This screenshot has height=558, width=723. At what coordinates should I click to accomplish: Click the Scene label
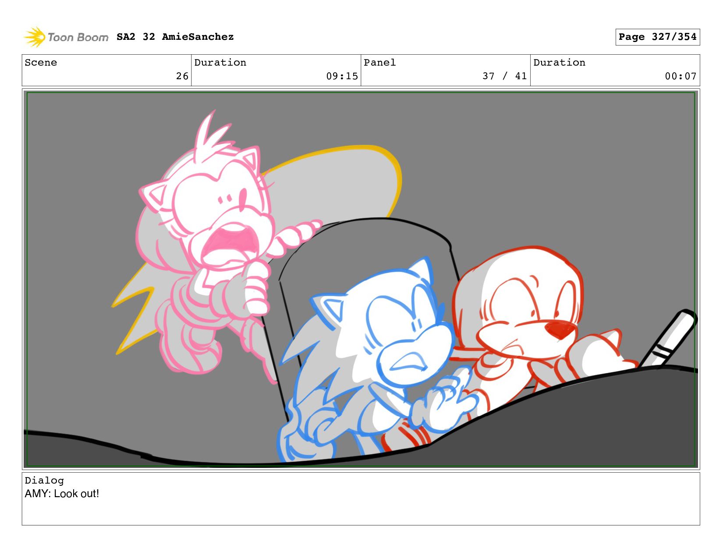(x=41, y=63)
